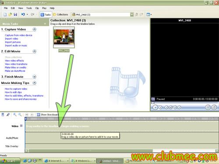Collapse the Capture Video section
Screen dimensions: 219x164
point(35,29)
